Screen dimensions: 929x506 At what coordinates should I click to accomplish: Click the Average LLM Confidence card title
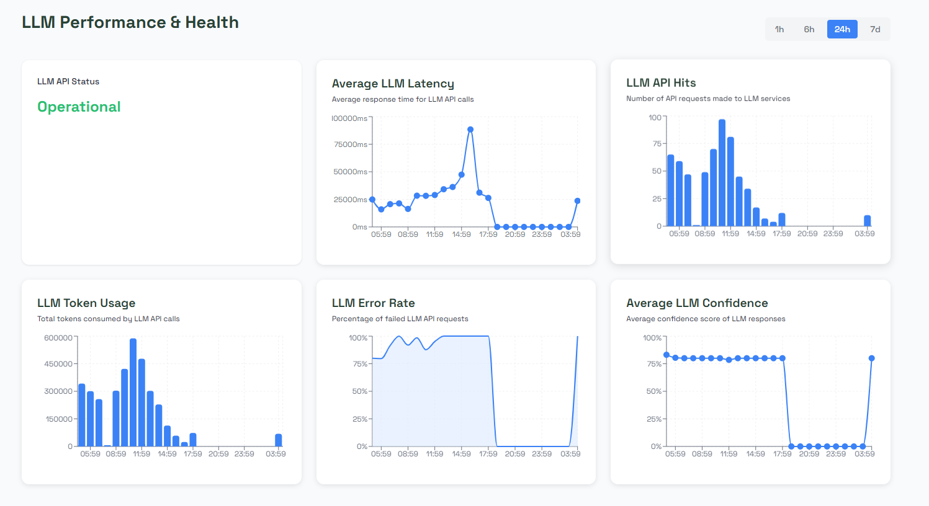click(x=697, y=303)
